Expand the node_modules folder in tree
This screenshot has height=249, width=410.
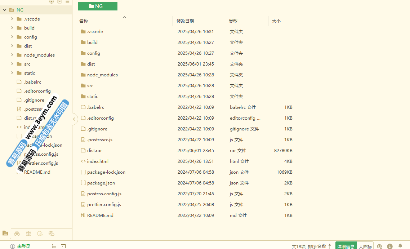(12, 55)
